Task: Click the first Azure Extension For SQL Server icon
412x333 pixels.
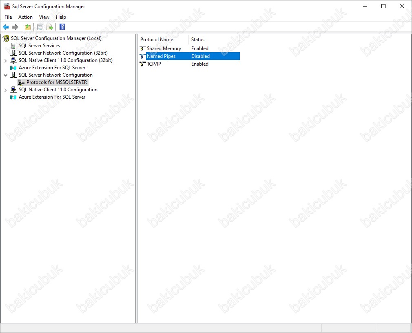Action: [x=13, y=68]
